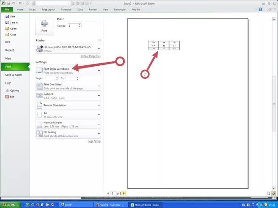Open the Page Setup link
Image resolution: width=278 pixels, height=208 pixels.
[x=94, y=141]
